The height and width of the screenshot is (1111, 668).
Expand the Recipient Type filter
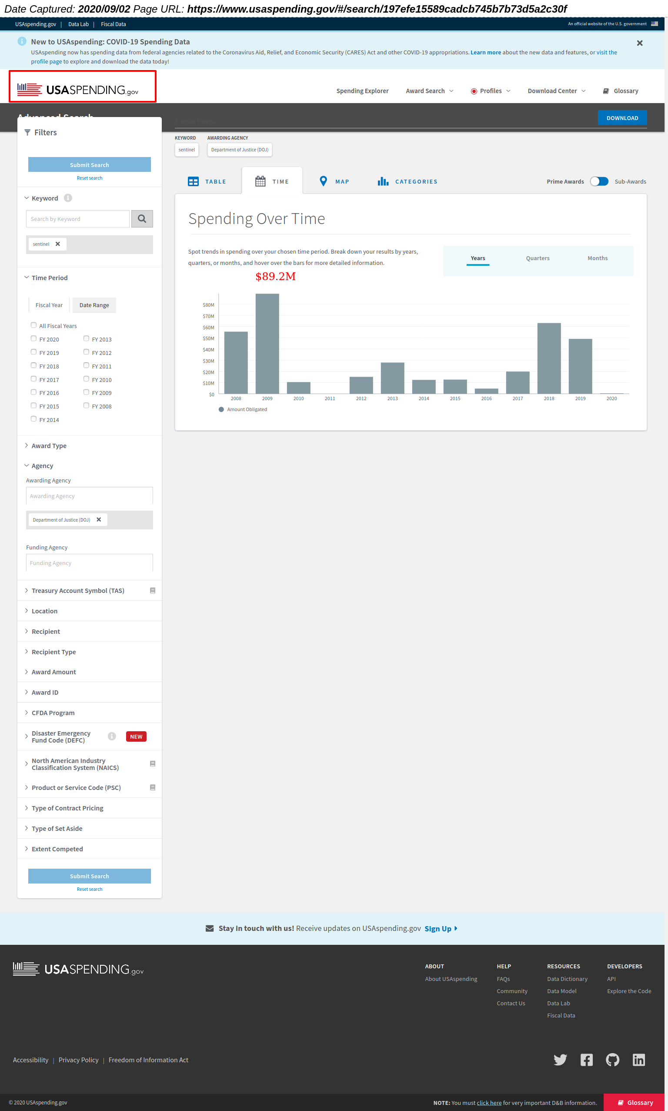pyautogui.click(x=50, y=652)
